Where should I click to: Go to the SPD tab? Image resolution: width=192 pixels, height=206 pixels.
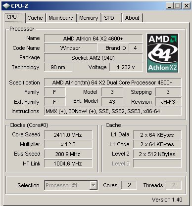pyautogui.click(x=112, y=18)
